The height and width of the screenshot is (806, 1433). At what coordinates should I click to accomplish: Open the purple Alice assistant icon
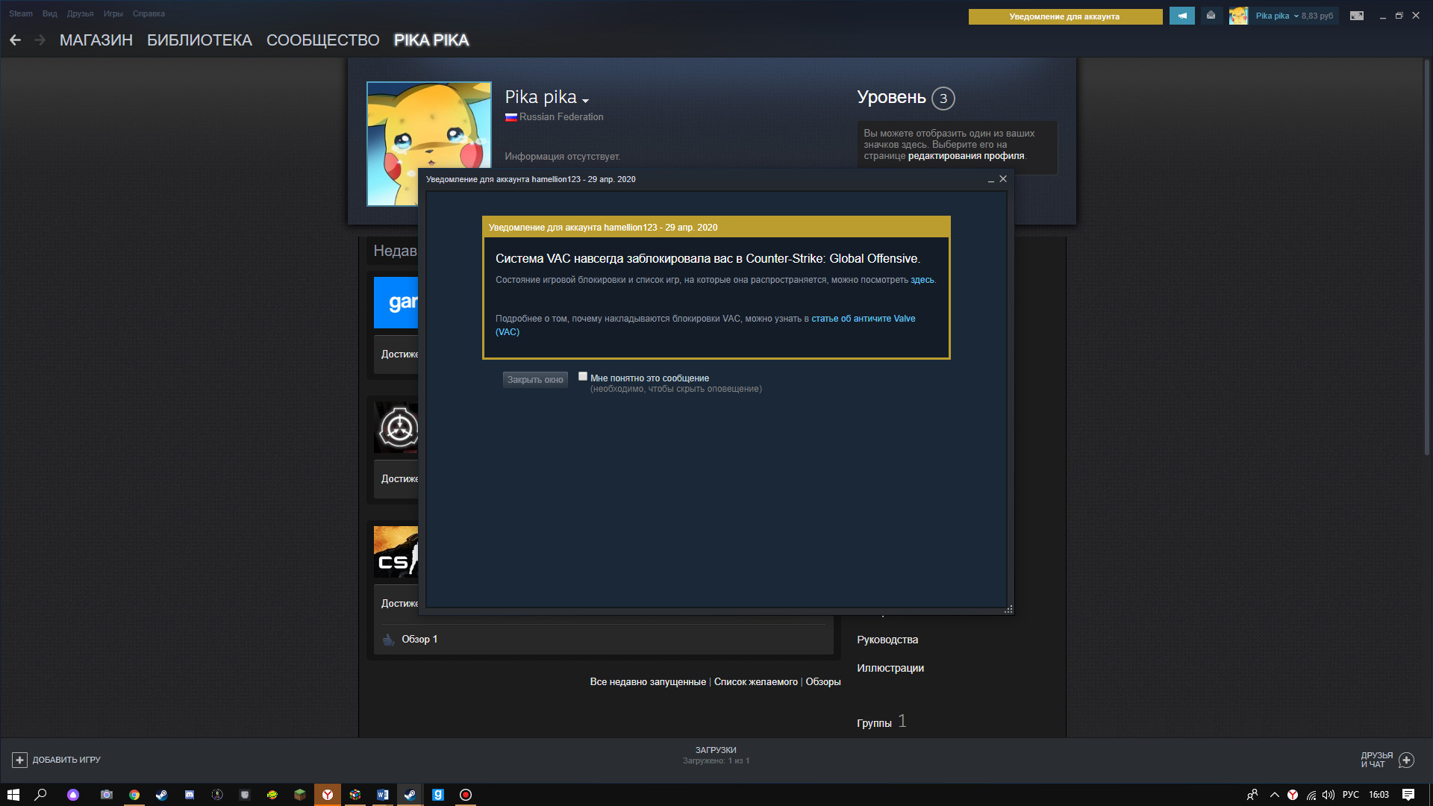(73, 795)
